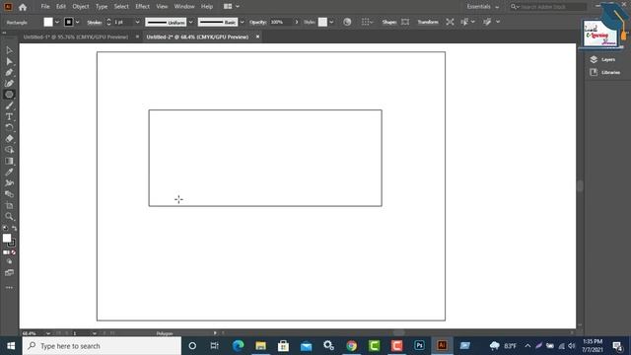This screenshot has height=355, width=631.
Task: Open the Effect menu
Action: pos(142,7)
